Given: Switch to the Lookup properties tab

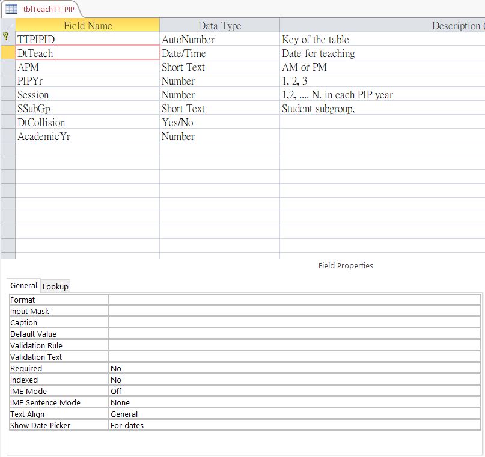Looking at the screenshot, I should tap(55, 286).
